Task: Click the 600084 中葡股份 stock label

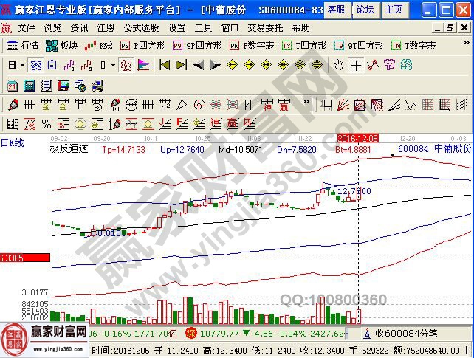Action: coord(434,148)
